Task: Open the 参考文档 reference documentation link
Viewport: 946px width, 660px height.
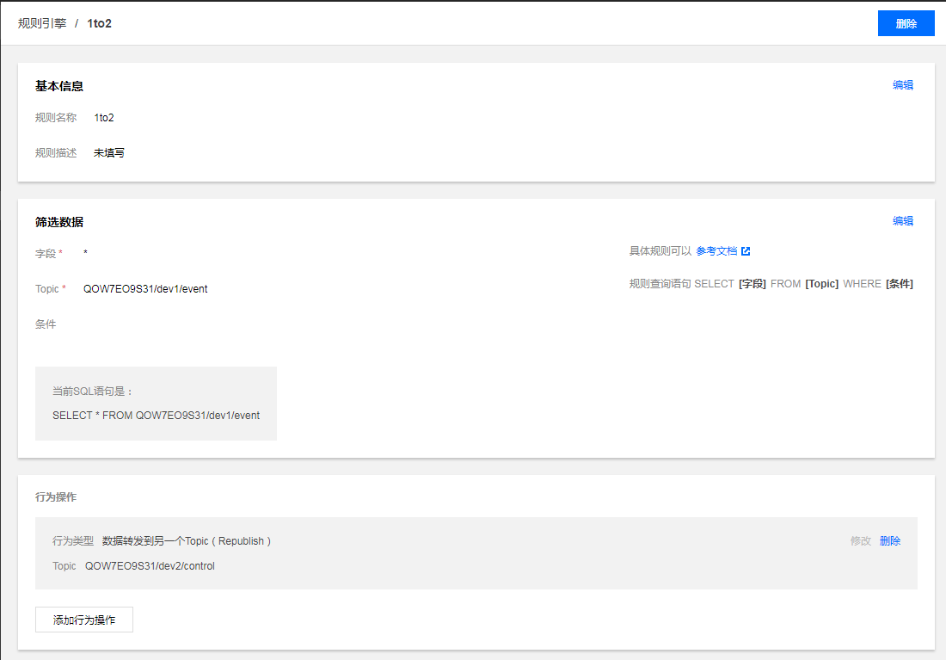Action: (716, 251)
